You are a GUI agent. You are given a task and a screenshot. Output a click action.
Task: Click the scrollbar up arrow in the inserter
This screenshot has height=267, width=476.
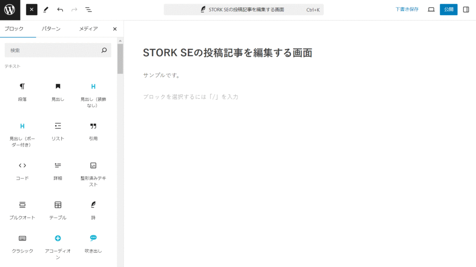120,41
